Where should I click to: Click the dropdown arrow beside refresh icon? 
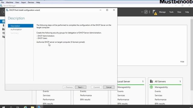(x=142, y=12)
